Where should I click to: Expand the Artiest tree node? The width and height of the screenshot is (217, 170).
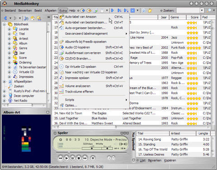[9, 38]
